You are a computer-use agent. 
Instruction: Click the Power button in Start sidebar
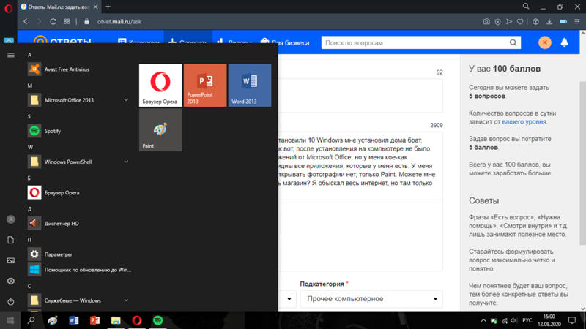click(x=11, y=301)
